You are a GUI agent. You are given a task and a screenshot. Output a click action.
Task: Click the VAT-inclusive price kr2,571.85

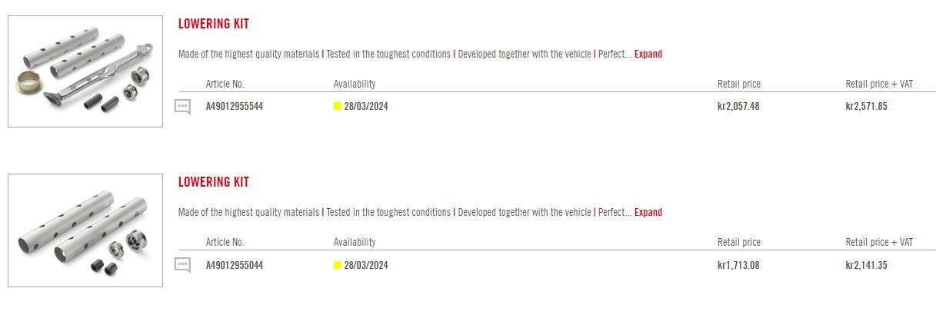click(866, 107)
